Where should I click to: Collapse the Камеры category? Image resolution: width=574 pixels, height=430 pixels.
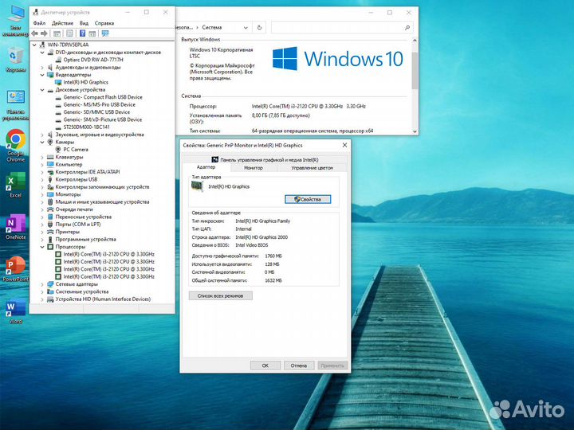42,143
